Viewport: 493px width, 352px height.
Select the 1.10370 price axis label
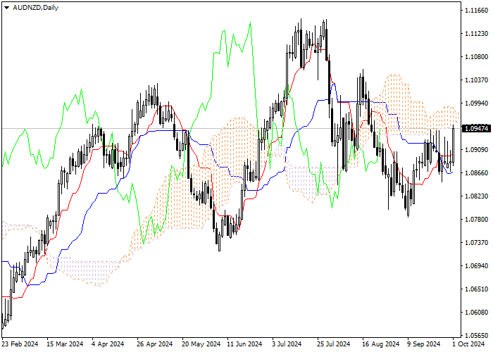pos(476,80)
